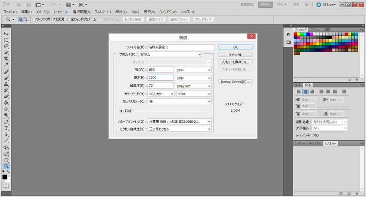Right-align paragraph text
Image resolution: width=366 pixels, height=197 pixels.
coord(312,92)
